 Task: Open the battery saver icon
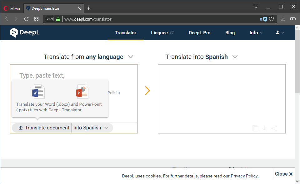coord(293,19)
